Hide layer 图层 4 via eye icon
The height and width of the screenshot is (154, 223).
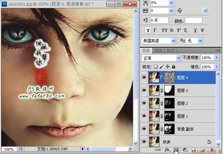pos(144,77)
